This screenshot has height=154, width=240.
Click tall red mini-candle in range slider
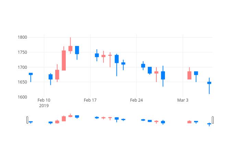(x=64, y=119)
